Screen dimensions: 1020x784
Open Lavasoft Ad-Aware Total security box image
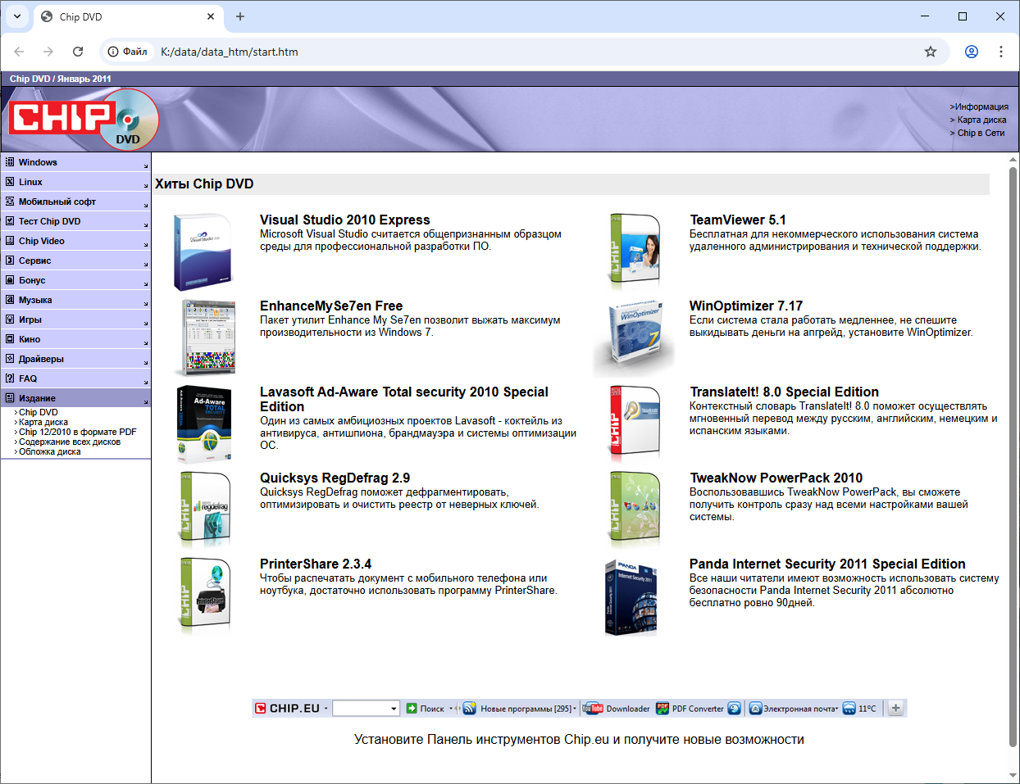[x=204, y=424]
